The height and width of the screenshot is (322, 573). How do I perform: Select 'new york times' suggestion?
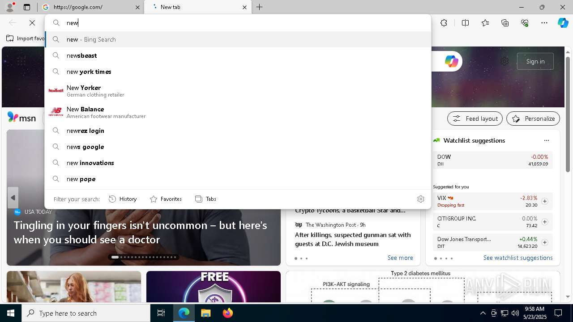tap(238, 72)
